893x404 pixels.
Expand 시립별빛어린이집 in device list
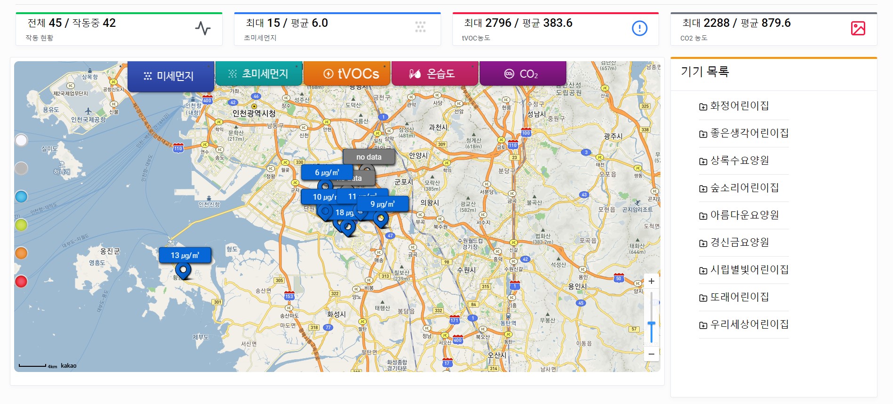click(744, 270)
